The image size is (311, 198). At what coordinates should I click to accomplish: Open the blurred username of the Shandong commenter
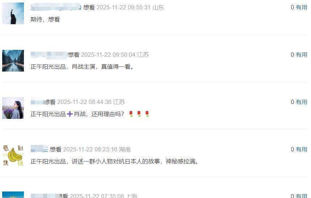pyautogui.click(x=56, y=7)
